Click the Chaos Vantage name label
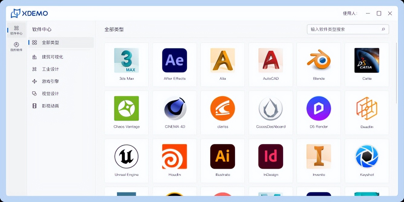Screen dimensions: 404x202 (x=126, y=127)
